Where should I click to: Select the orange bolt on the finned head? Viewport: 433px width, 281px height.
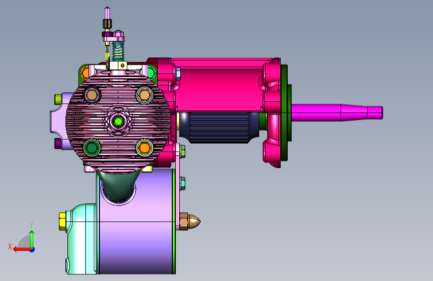(x=144, y=148)
